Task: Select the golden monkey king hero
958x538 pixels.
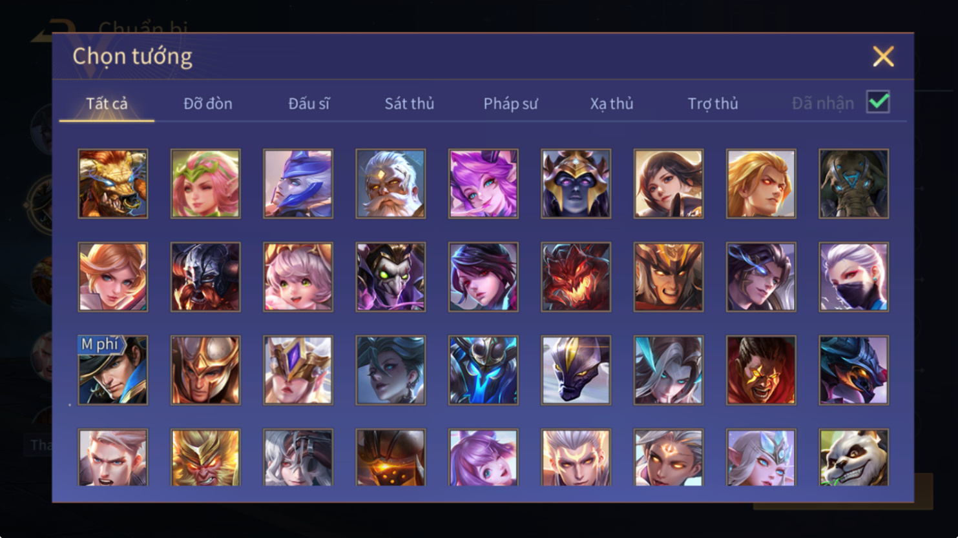Action: pyautogui.click(x=205, y=457)
